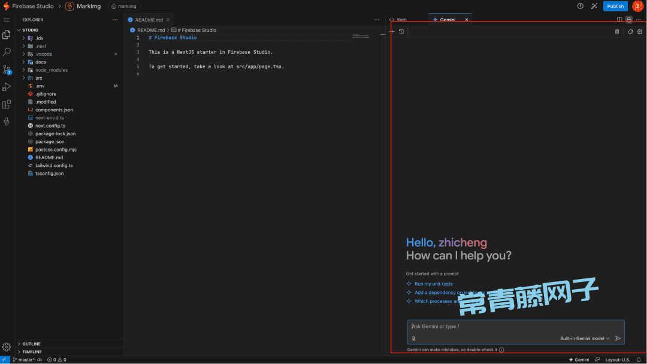Open the Extensions view
The height and width of the screenshot is (364, 647).
pyautogui.click(x=6, y=104)
